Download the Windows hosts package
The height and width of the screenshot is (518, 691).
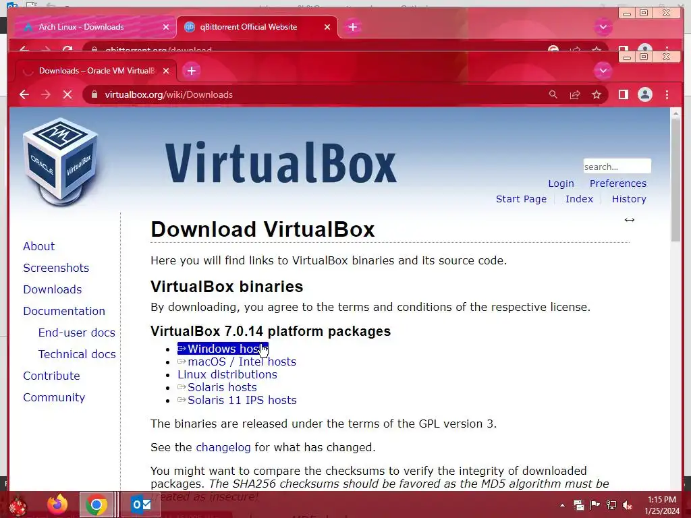pyautogui.click(x=223, y=349)
